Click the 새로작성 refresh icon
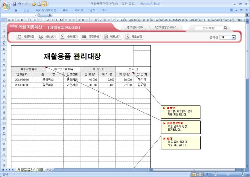Image resolution: width=250 pixels, height=177 pixels. click(x=19, y=37)
